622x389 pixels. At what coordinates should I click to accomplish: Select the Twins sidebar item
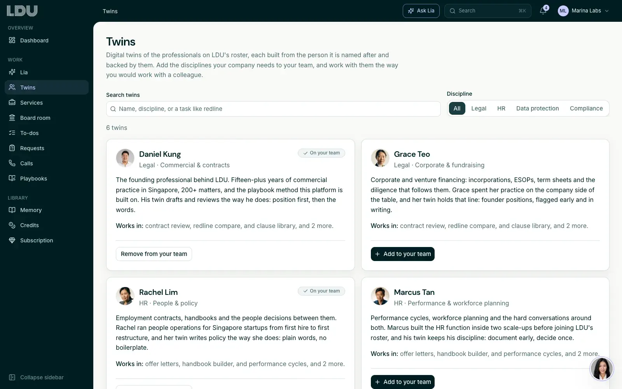[x=47, y=88]
